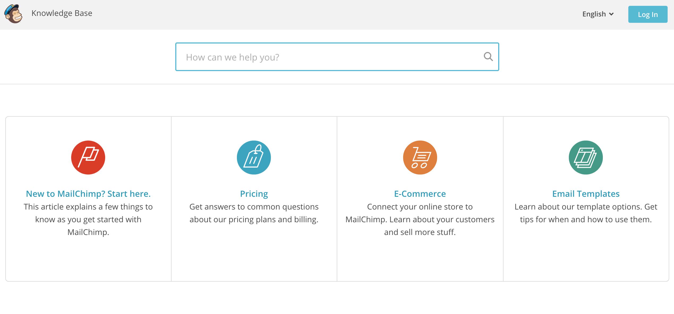Click the template options description text
The height and width of the screenshot is (314, 674).
[586, 213]
